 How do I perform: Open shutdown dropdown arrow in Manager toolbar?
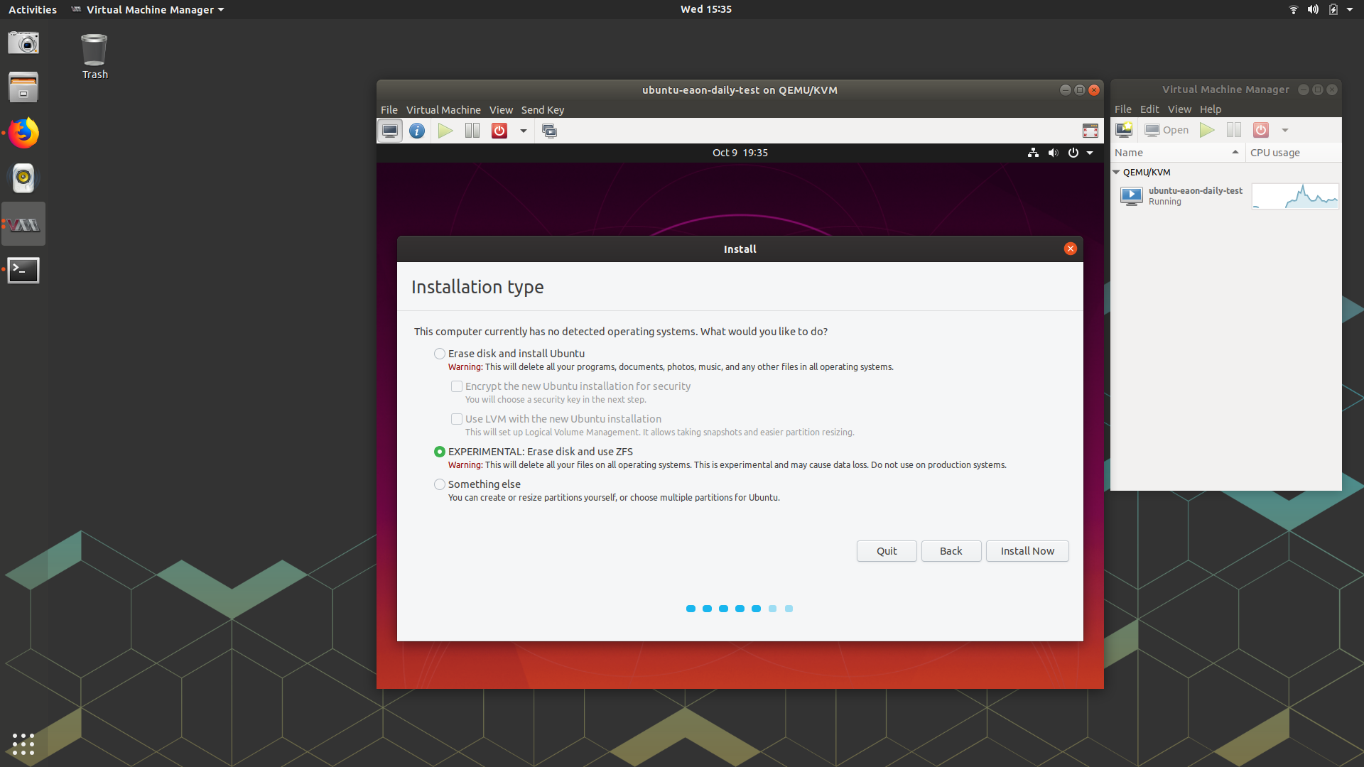(1285, 130)
